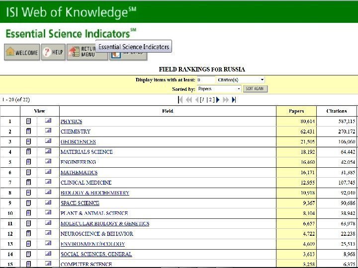This screenshot has width=358, height=268.
Task: Select MATERIALS SCIENCE field text
Action: coord(87,152)
